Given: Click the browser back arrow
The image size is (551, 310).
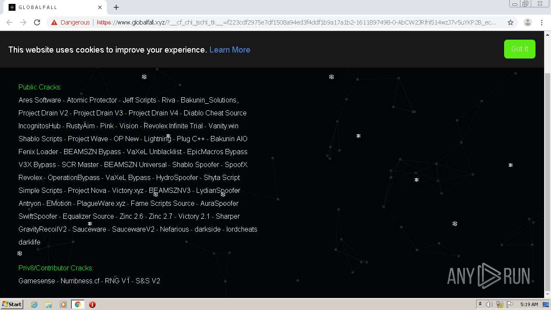Looking at the screenshot, I should (9, 22).
